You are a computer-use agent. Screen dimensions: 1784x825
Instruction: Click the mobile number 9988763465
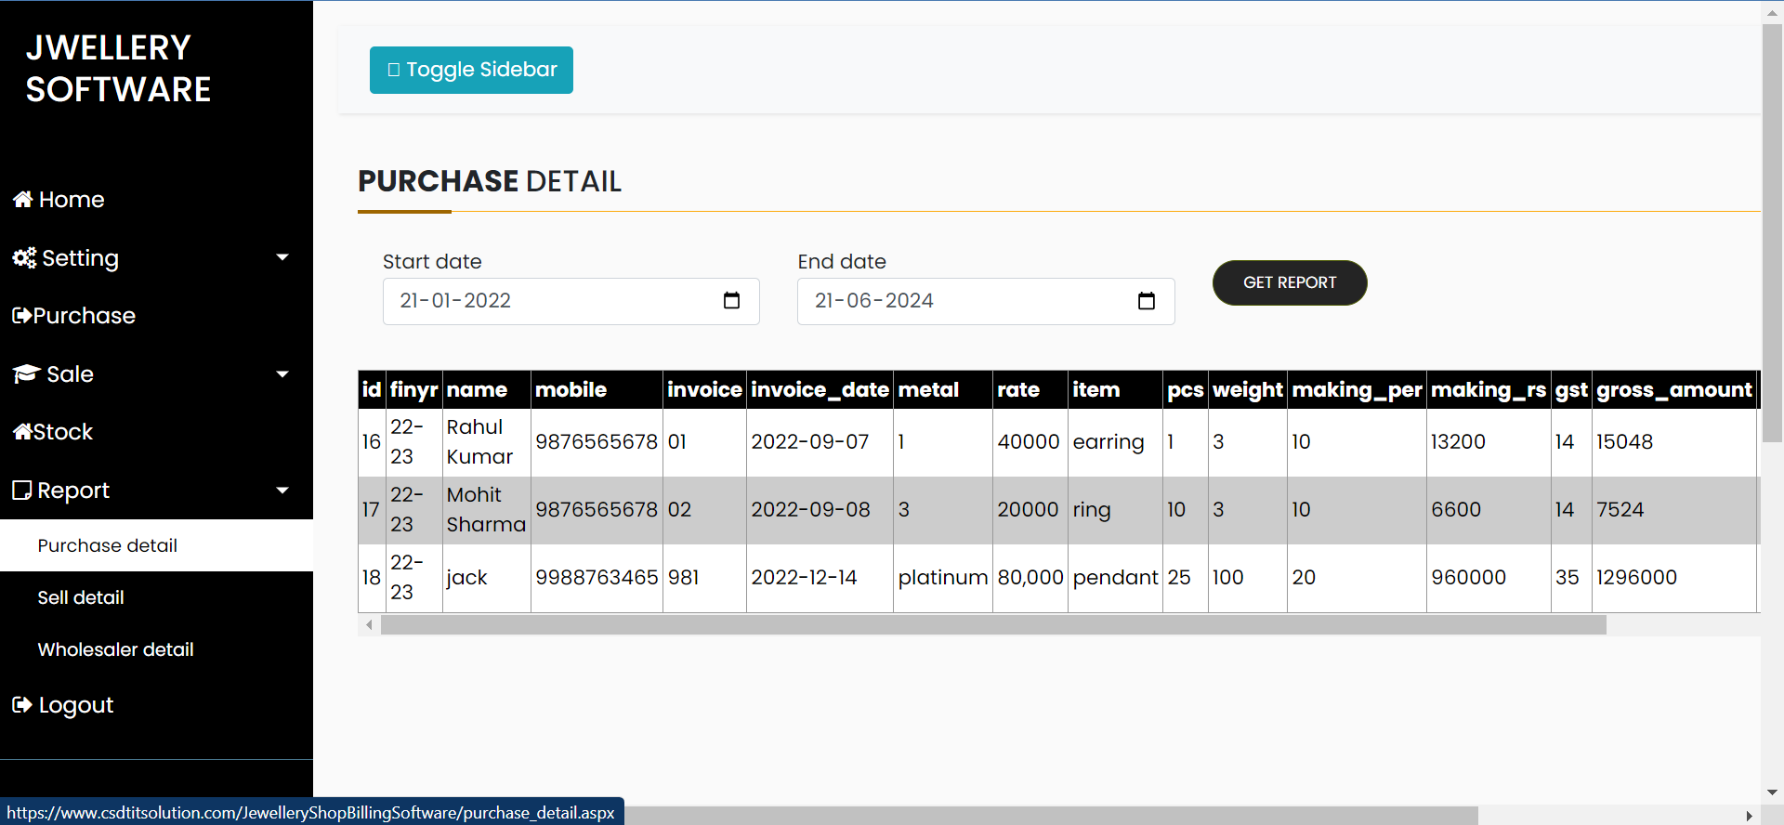tap(597, 578)
